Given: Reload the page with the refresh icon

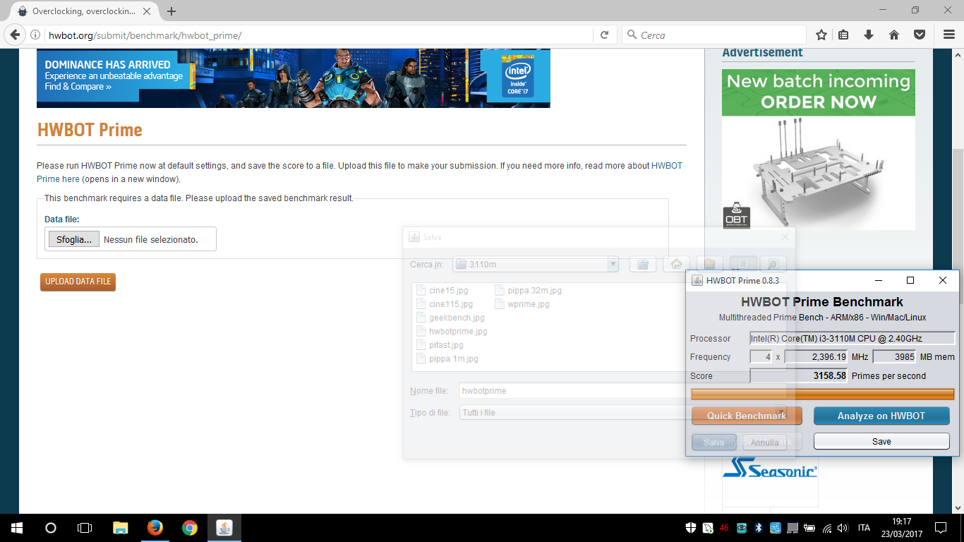Looking at the screenshot, I should point(604,35).
